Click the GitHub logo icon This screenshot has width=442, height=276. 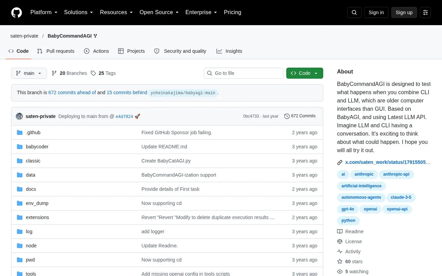click(x=17, y=12)
